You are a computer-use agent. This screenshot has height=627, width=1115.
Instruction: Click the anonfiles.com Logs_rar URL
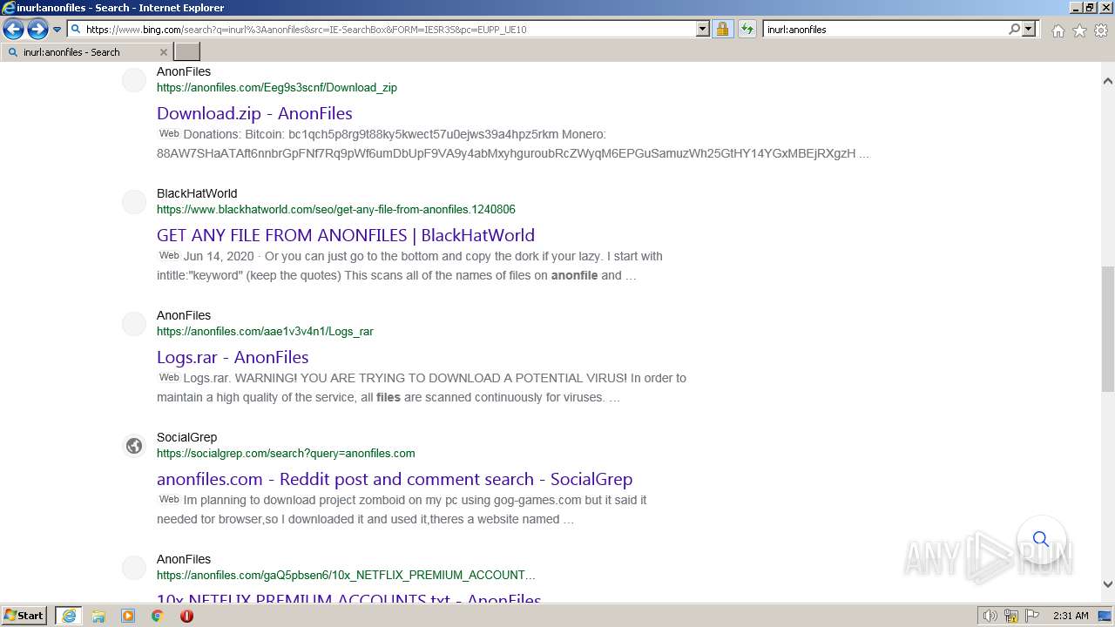[x=265, y=331]
